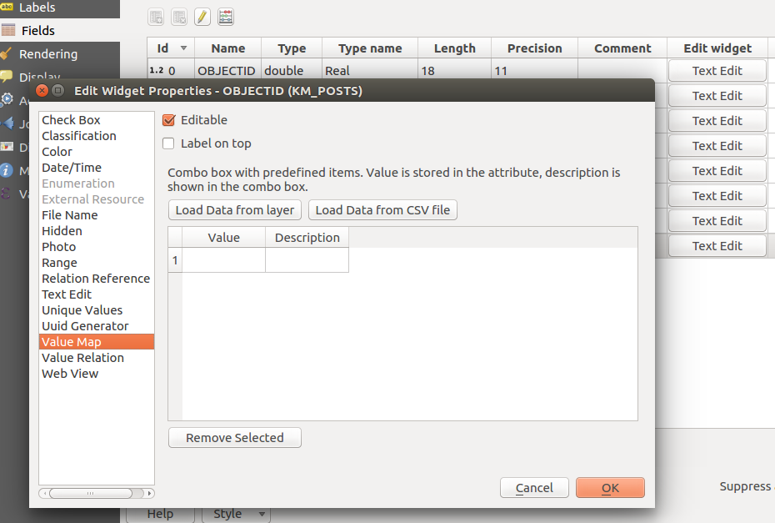Viewport: 775px width, 523px height.
Task: Uncheck the Editable checkbox
Action: (168, 120)
